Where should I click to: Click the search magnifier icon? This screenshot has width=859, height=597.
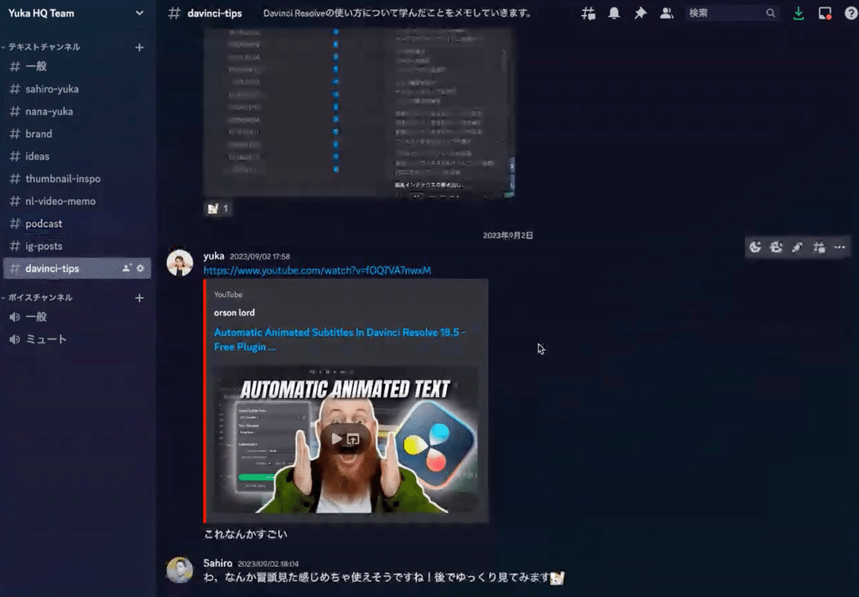click(x=770, y=13)
